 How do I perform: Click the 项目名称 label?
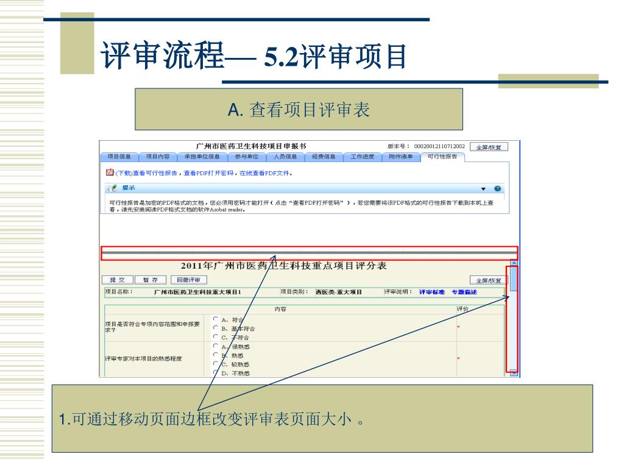pyautogui.click(x=119, y=292)
